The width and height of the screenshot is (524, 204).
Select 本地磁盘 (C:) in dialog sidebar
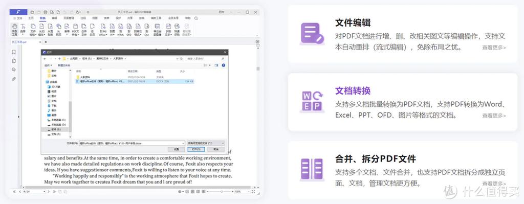pyautogui.click(x=56, y=120)
